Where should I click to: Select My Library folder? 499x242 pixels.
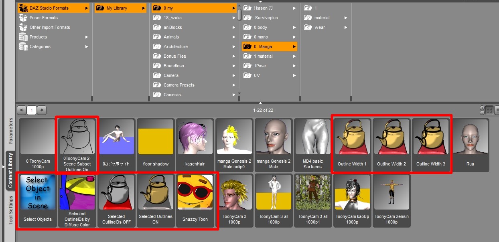coord(120,8)
